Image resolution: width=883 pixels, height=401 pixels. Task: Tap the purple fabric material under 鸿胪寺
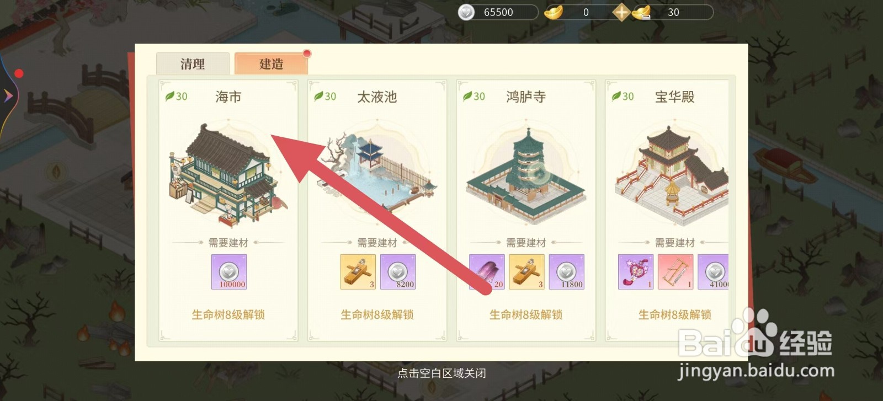point(487,272)
